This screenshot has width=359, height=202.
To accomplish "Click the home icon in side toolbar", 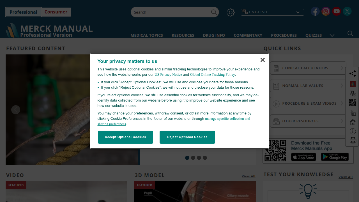I will [x=353, y=122].
